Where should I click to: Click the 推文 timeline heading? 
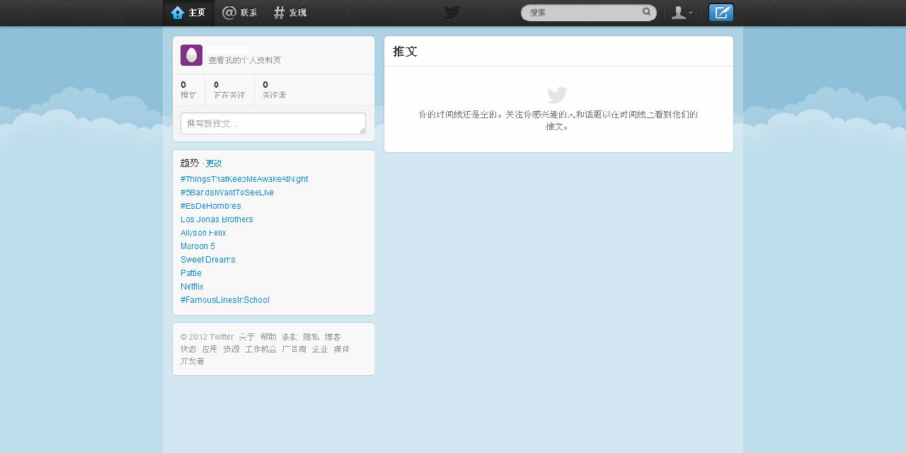[405, 52]
